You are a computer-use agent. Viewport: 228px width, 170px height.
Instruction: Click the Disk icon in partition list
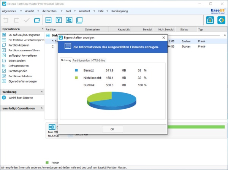click(x=48, y=35)
